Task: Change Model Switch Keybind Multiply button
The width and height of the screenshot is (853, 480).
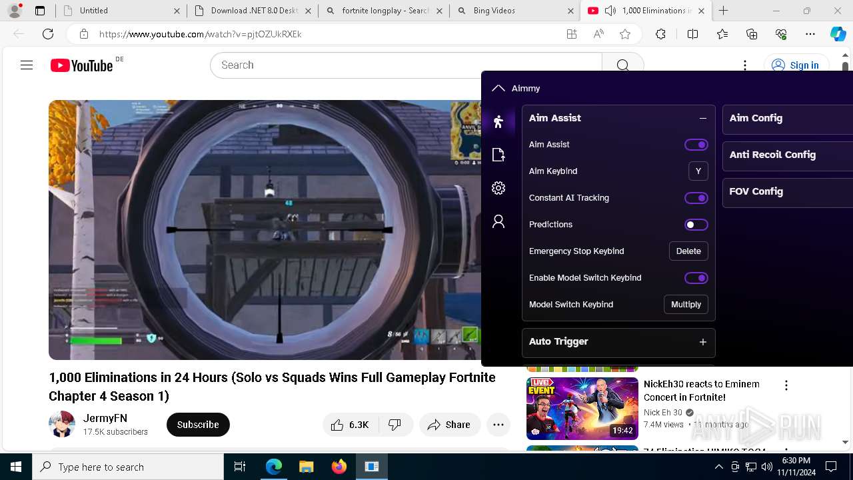Action: 686,305
